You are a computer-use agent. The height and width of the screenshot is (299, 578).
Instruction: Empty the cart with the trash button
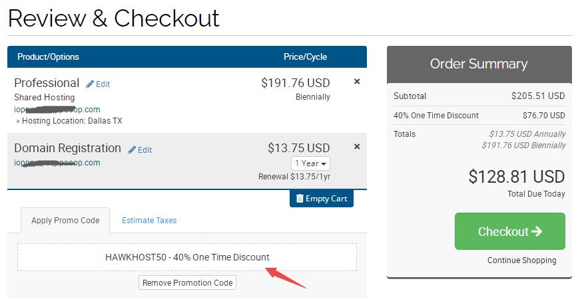pos(322,198)
